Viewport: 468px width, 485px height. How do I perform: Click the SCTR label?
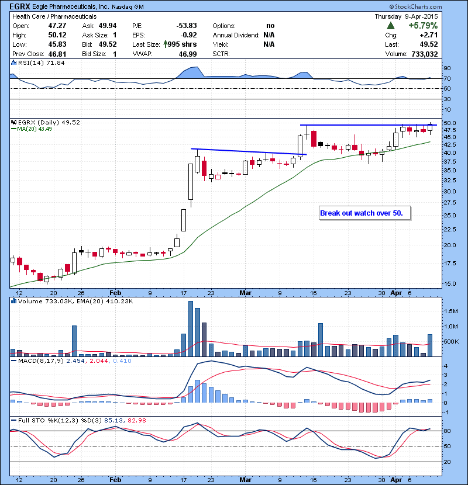tap(221, 54)
